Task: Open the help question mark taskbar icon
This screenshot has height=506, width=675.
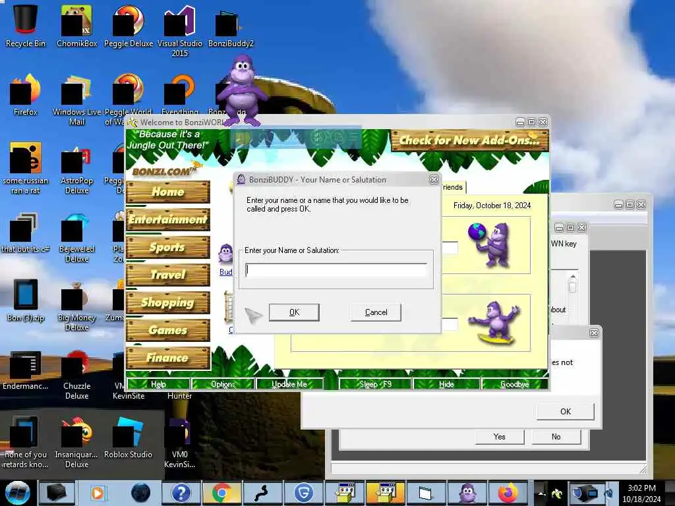Action: coord(181,493)
